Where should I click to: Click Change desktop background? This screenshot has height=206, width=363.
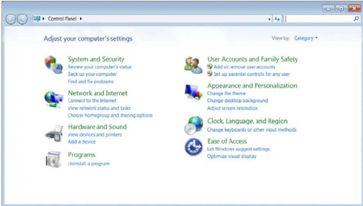(237, 100)
